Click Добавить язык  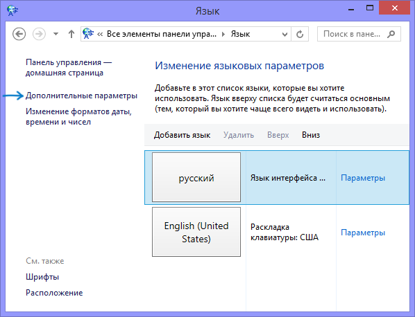click(x=182, y=135)
